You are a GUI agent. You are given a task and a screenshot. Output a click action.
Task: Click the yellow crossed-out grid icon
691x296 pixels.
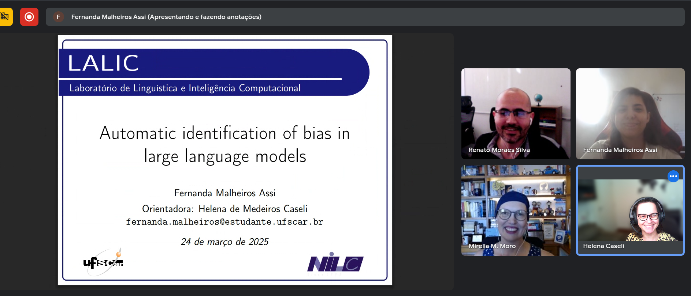tap(5, 17)
